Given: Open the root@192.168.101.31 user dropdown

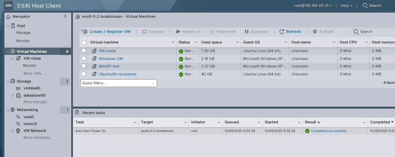Looking at the screenshot, I should pyautogui.click(x=313, y=5).
